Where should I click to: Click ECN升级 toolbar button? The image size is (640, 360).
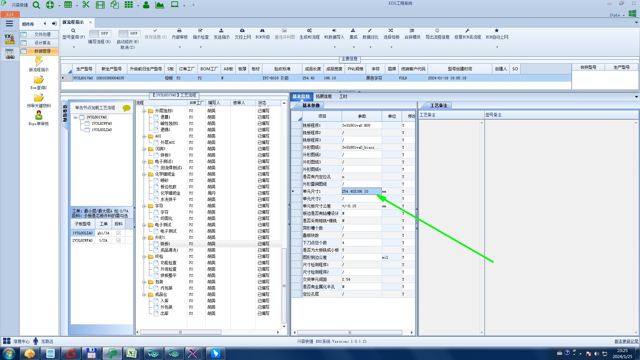tap(262, 34)
